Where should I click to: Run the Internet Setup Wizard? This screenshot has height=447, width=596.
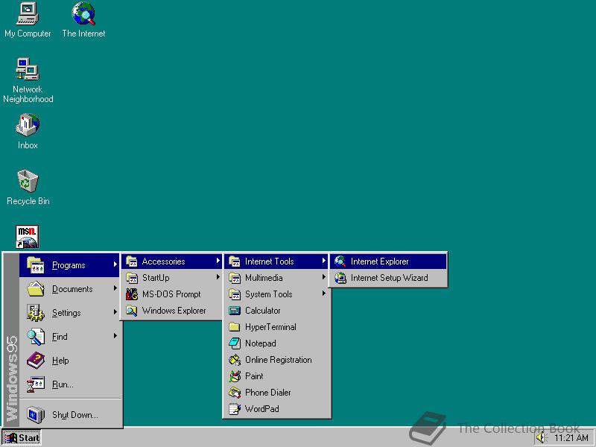point(387,277)
